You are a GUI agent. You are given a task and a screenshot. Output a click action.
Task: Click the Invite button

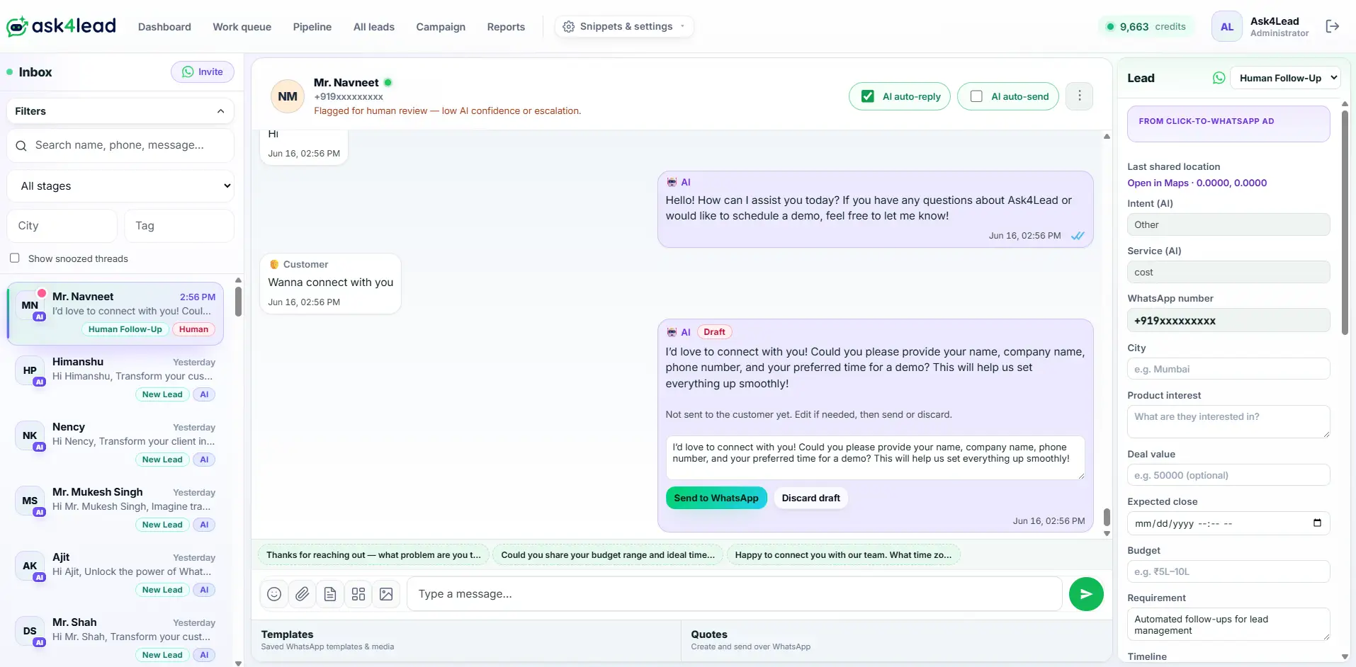point(203,72)
